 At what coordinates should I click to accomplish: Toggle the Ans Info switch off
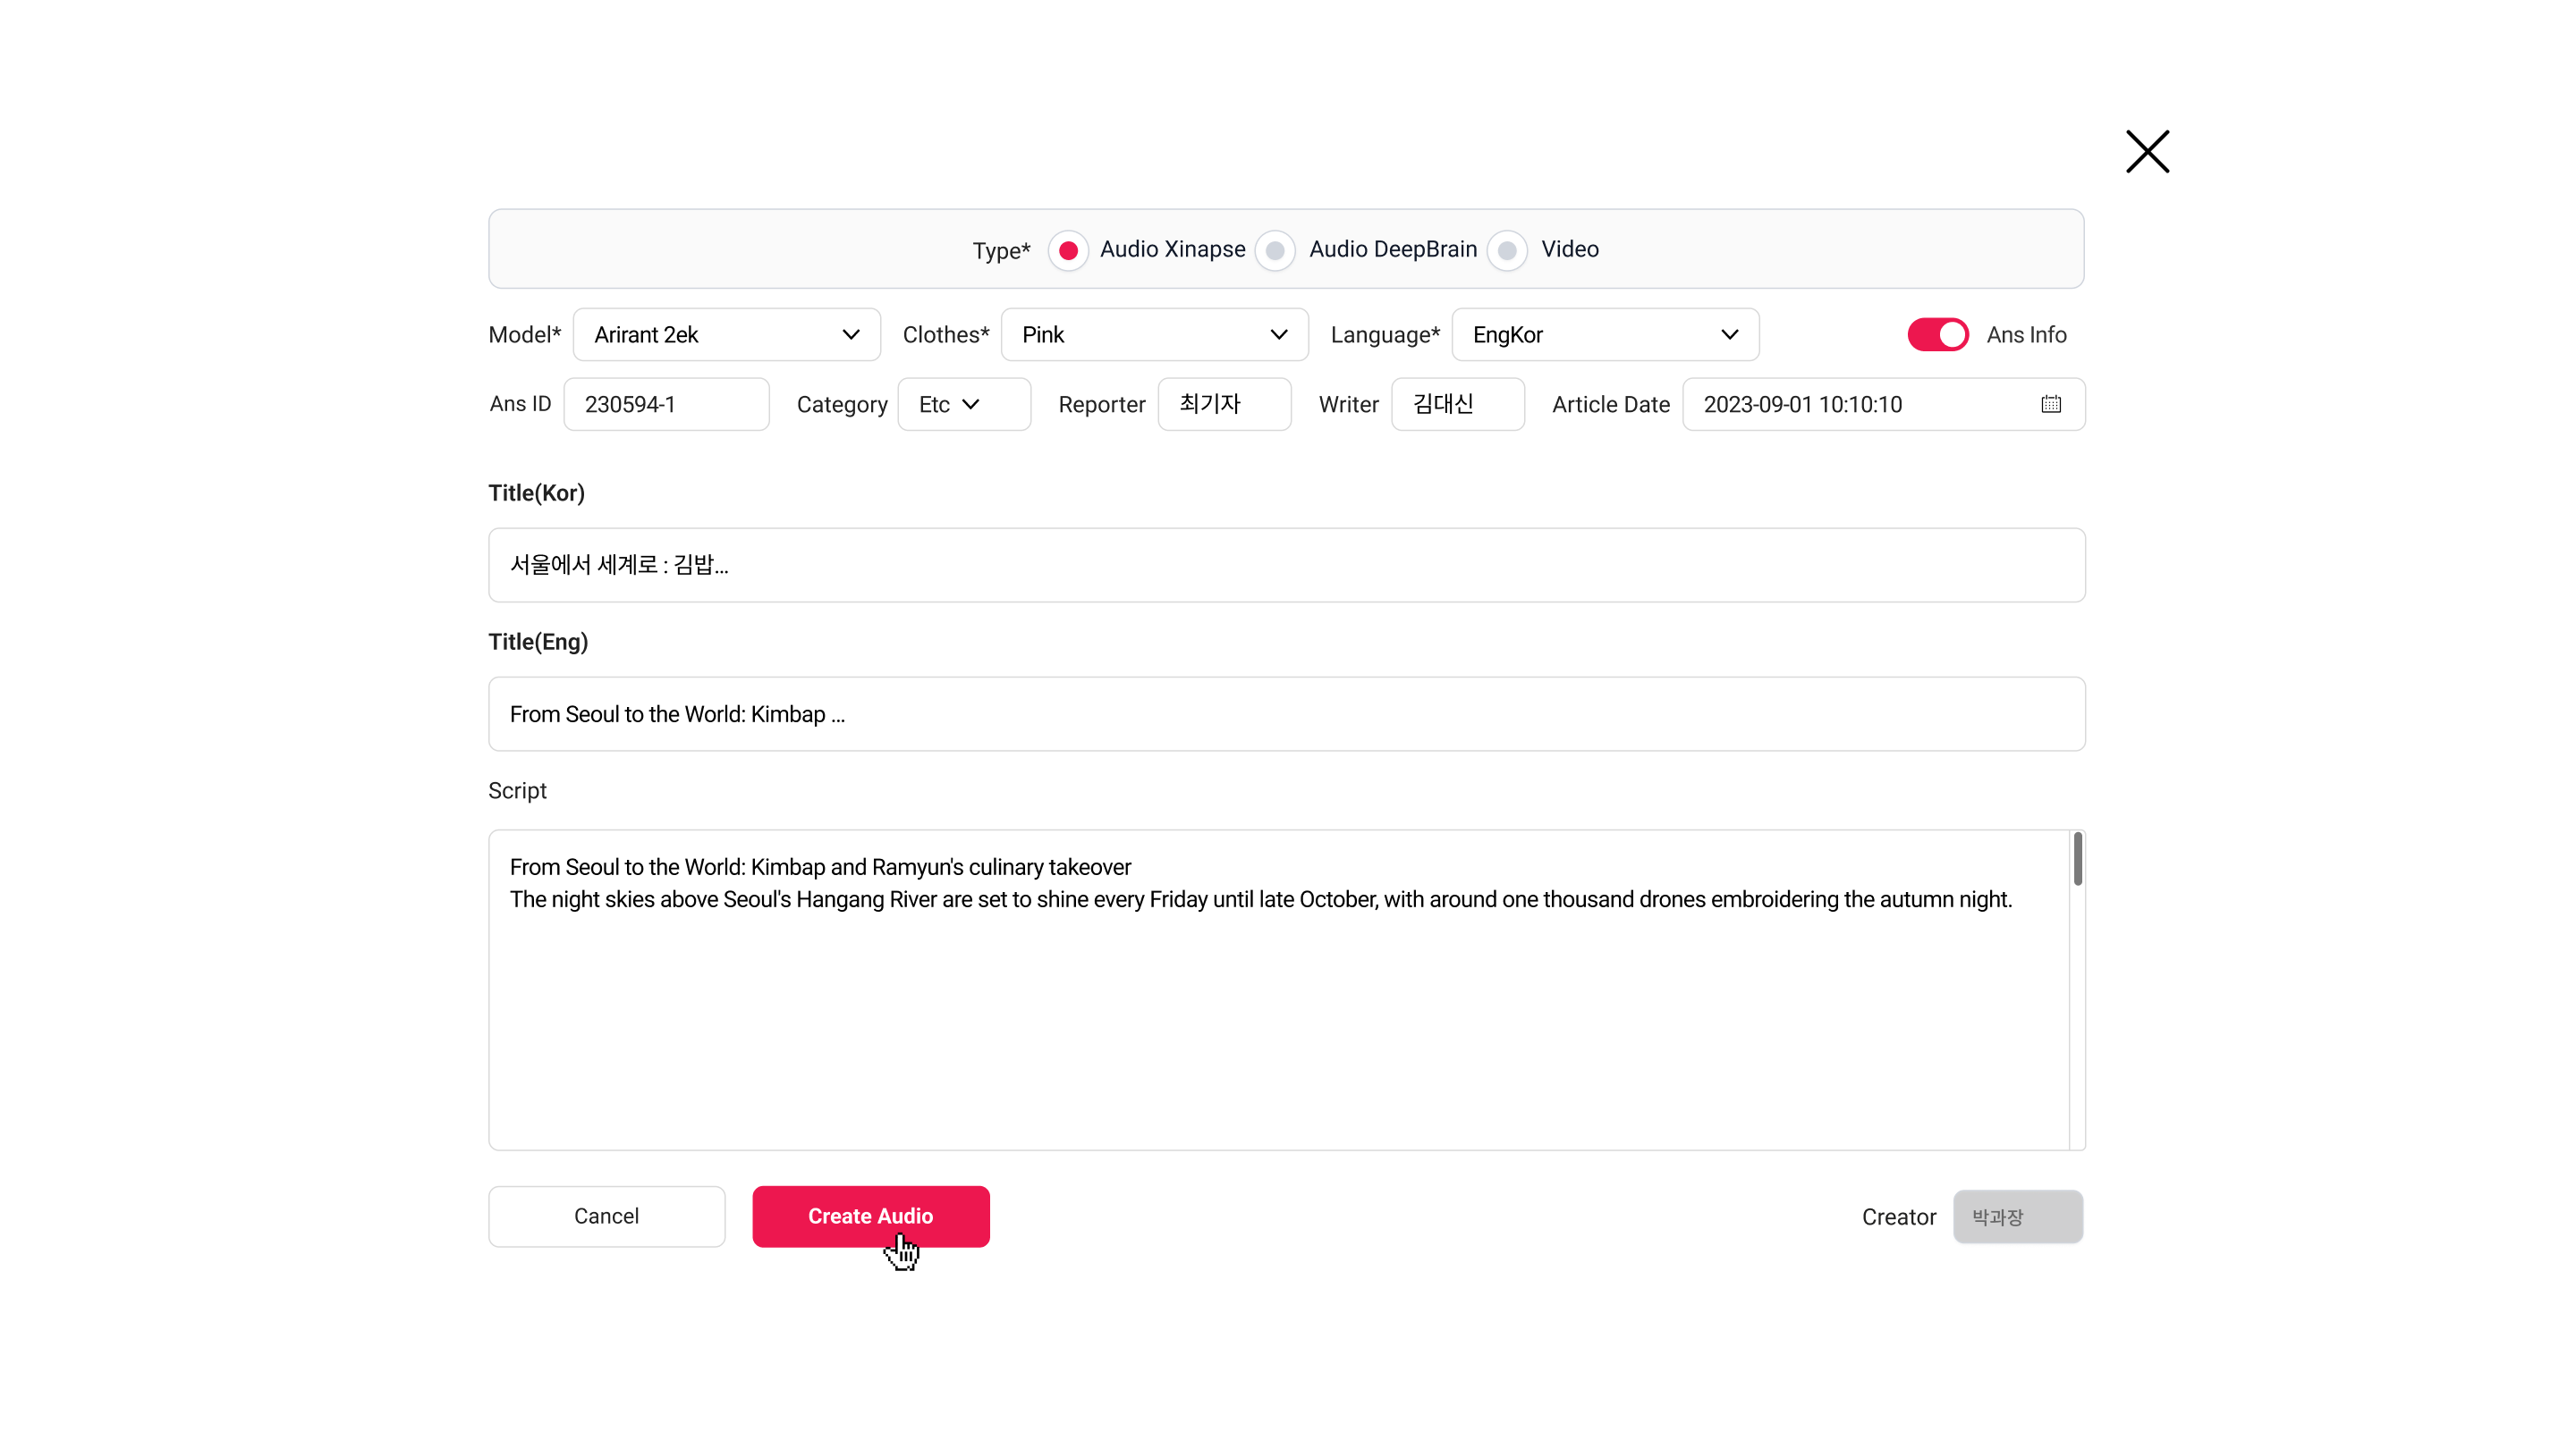(1937, 335)
